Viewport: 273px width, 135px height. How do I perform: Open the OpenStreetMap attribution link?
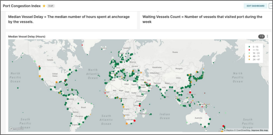[242, 130]
